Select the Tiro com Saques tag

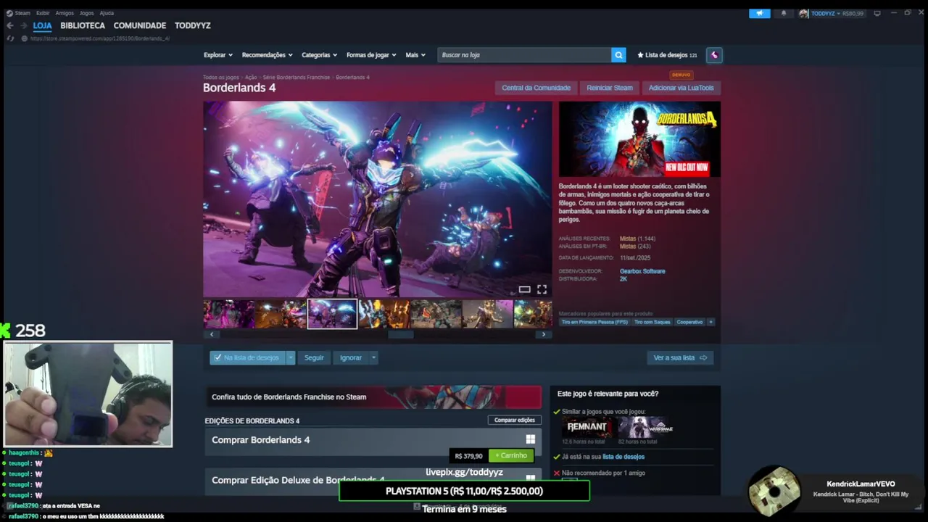[652, 322]
